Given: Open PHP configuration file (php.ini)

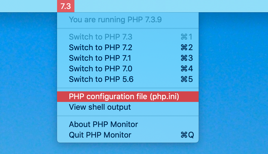Looking at the screenshot, I should point(128,96).
